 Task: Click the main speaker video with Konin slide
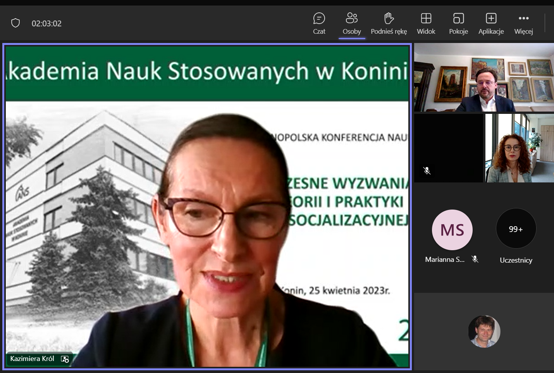[x=207, y=205]
